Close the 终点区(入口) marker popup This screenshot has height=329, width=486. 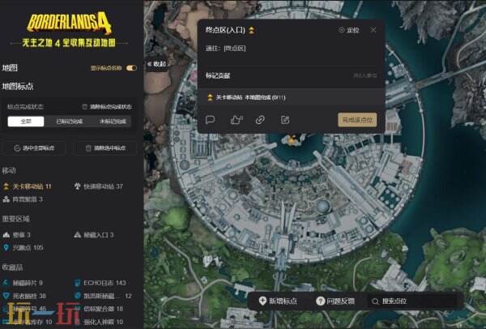click(373, 30)
